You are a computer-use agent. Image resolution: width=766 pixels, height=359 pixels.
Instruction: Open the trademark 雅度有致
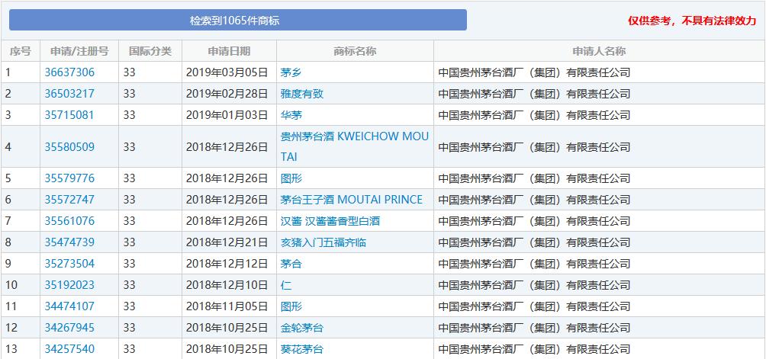point(302,94)
